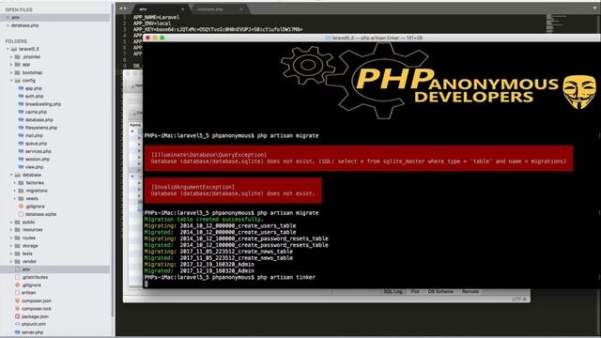Expand the migrations folder
Image resolution: width=601 pixels, height=338 pixels.
[x=15, y=191]
